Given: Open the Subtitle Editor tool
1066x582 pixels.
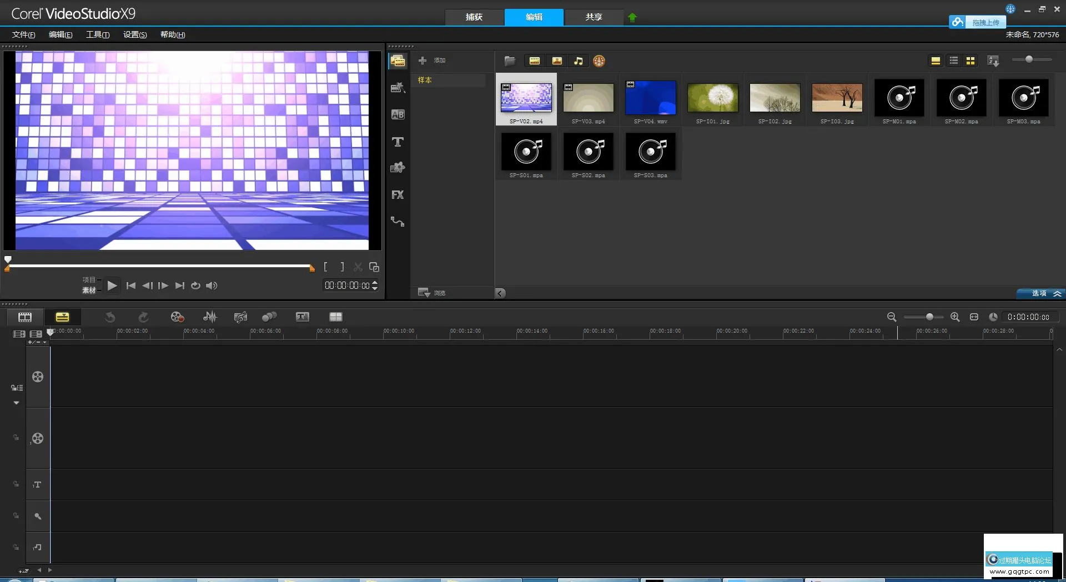Looking at the screenshot, I should point(303,317).
